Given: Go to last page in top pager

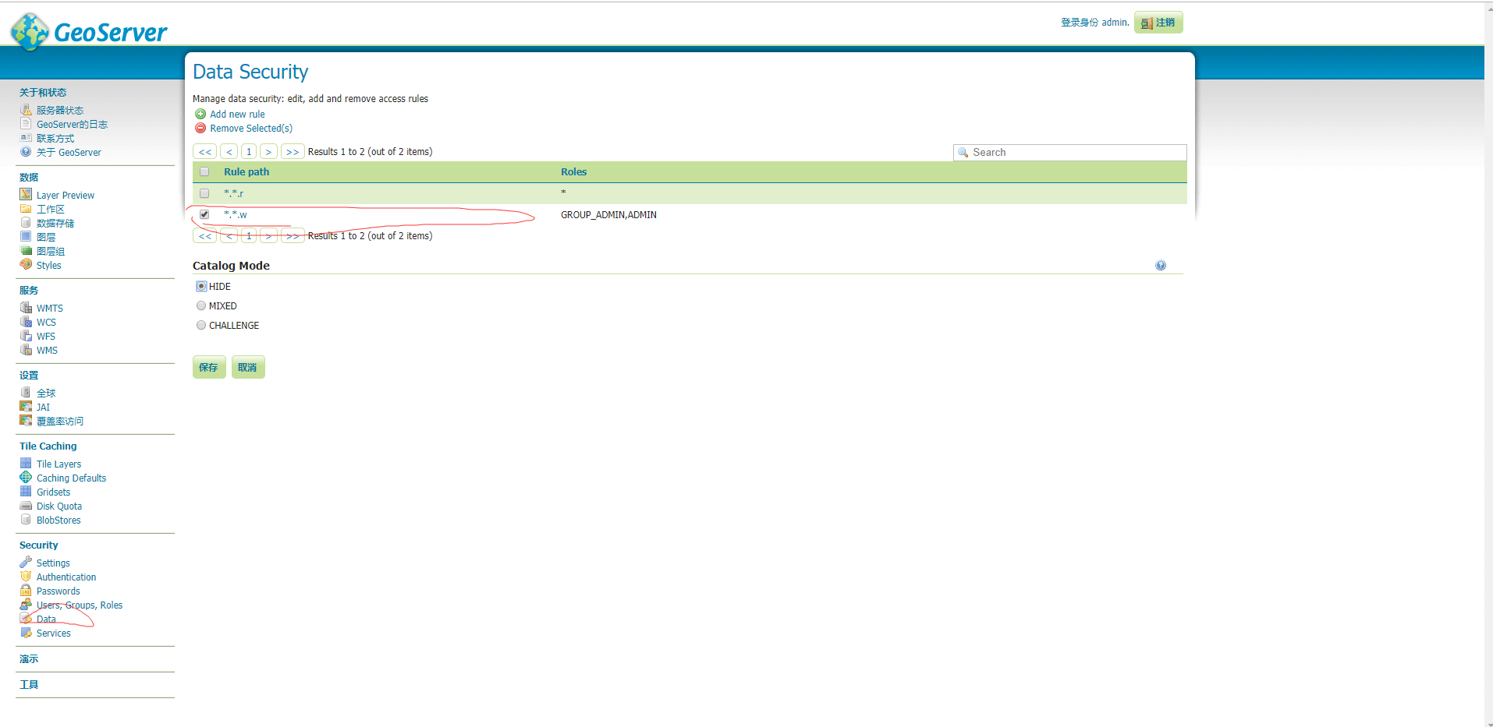Looking at the screenshot, I should 293,152.
